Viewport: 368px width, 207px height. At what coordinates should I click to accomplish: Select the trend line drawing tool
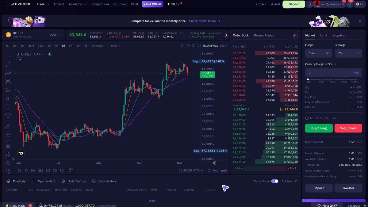[8, 64]
